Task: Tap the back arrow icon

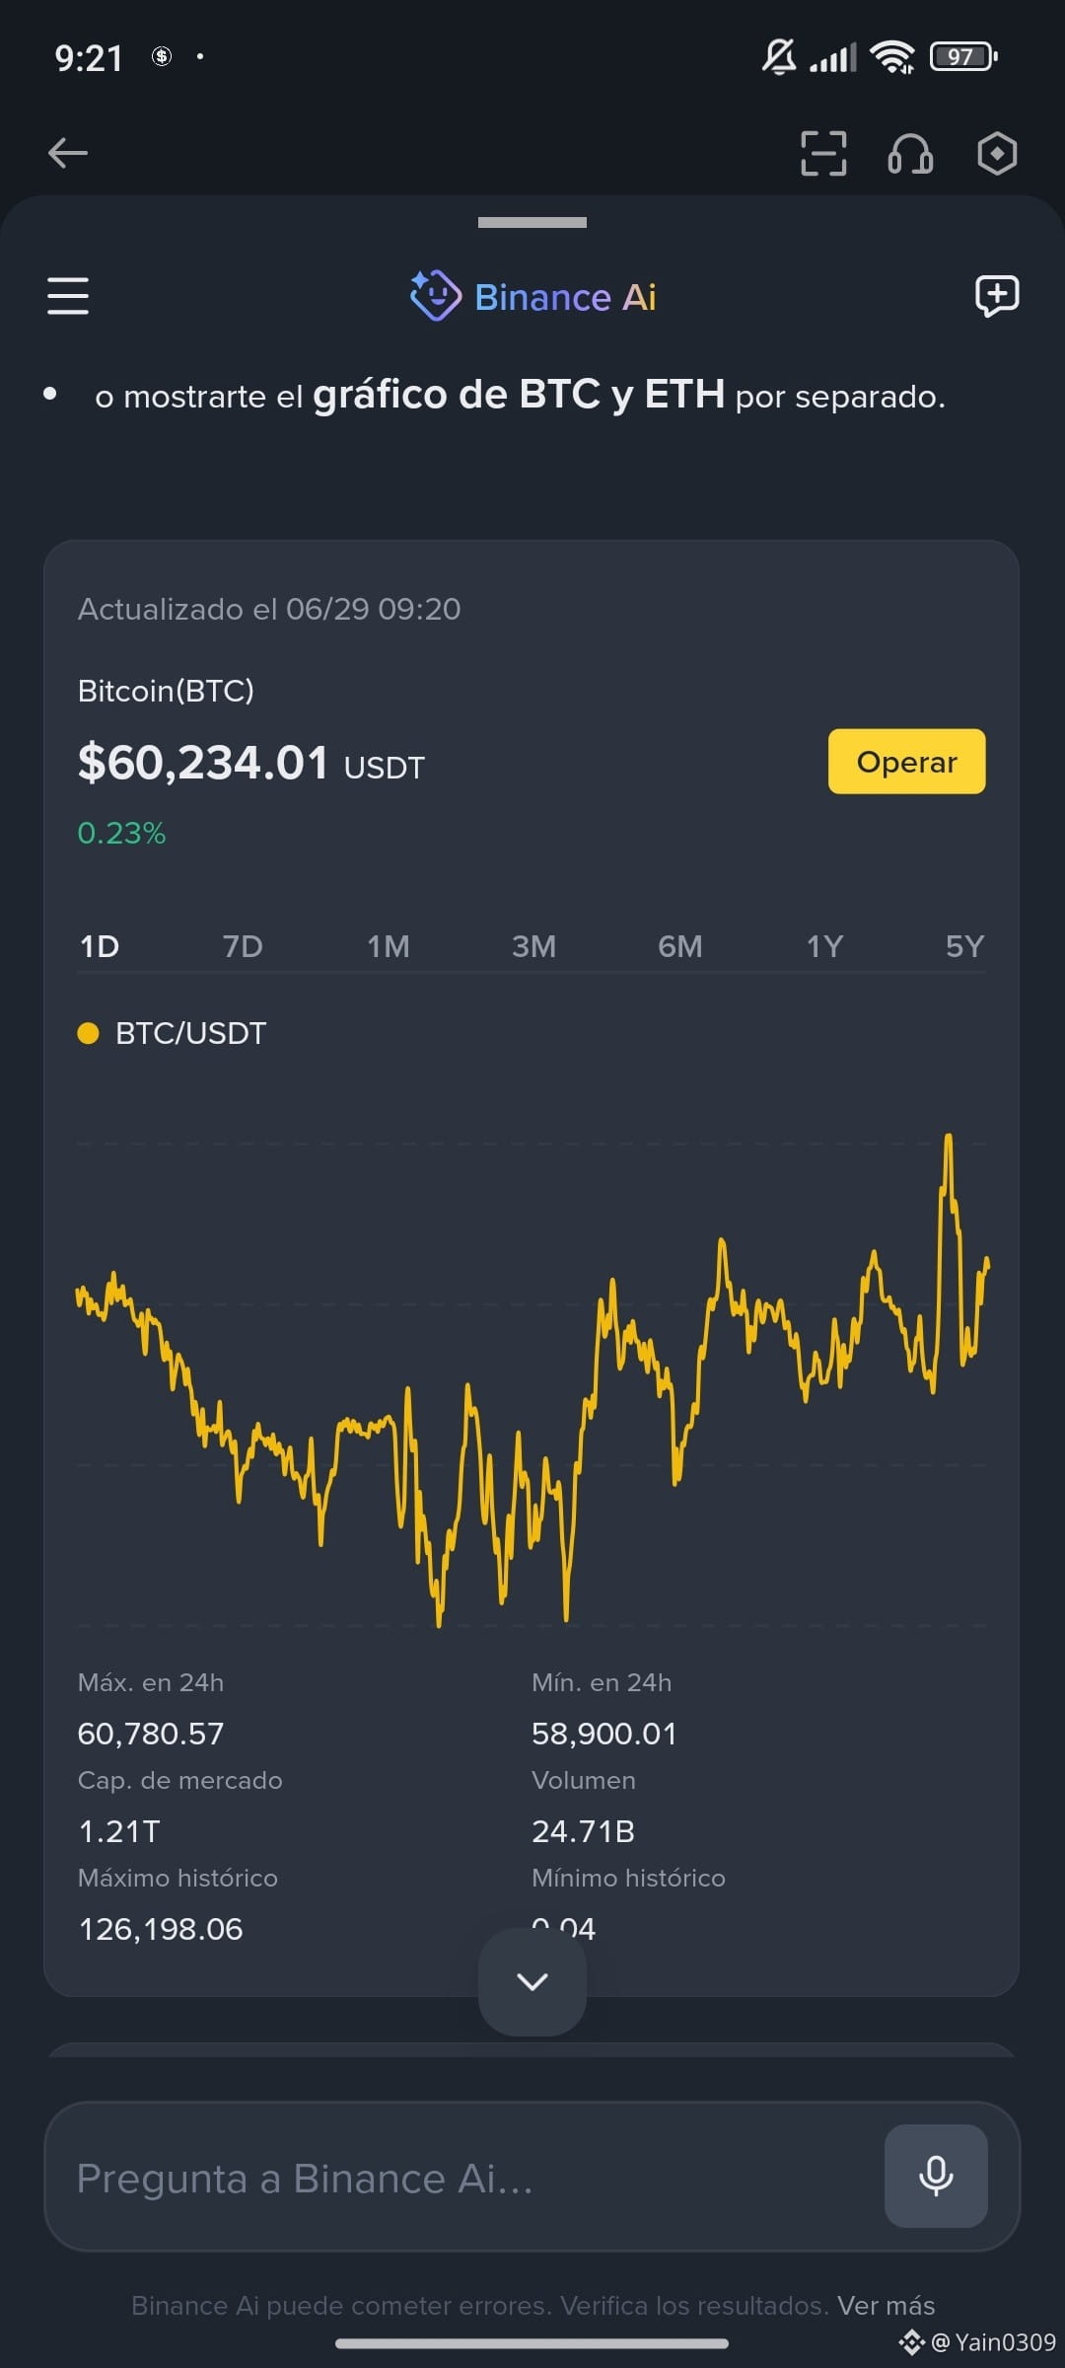Action: [68, 153]
